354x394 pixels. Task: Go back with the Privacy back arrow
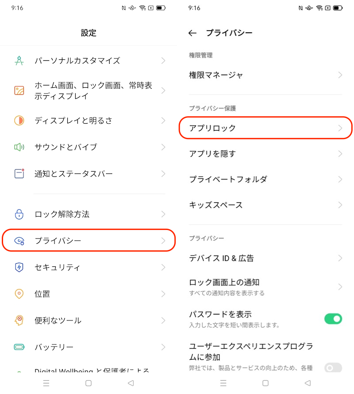point(192,33)
